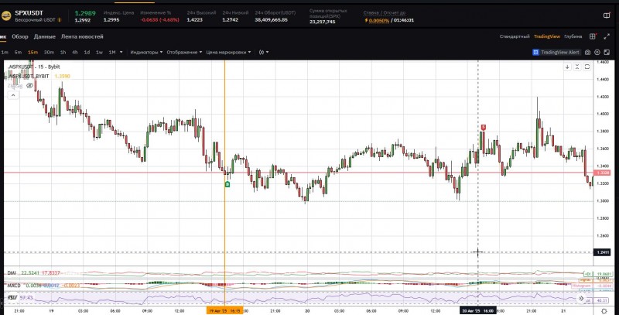Click the TradingView Alert button
619x315 pixels.
[x=556, y=52]
